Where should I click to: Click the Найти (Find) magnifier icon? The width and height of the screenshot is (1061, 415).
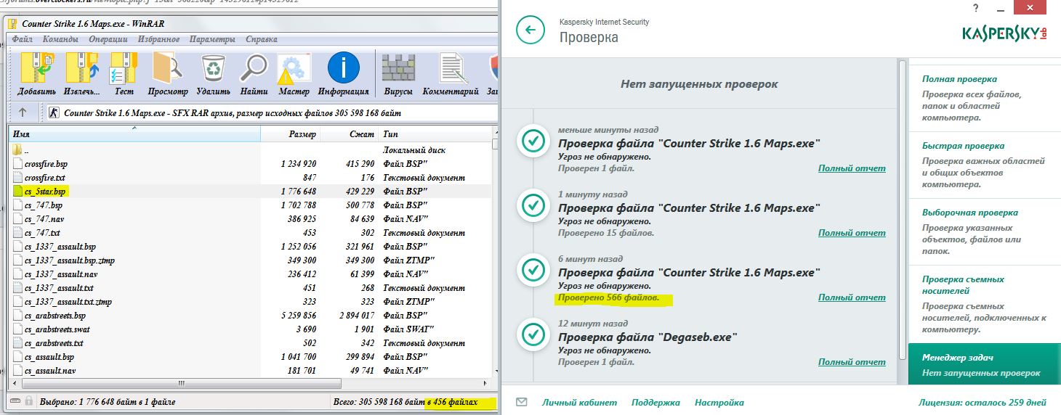254,69
